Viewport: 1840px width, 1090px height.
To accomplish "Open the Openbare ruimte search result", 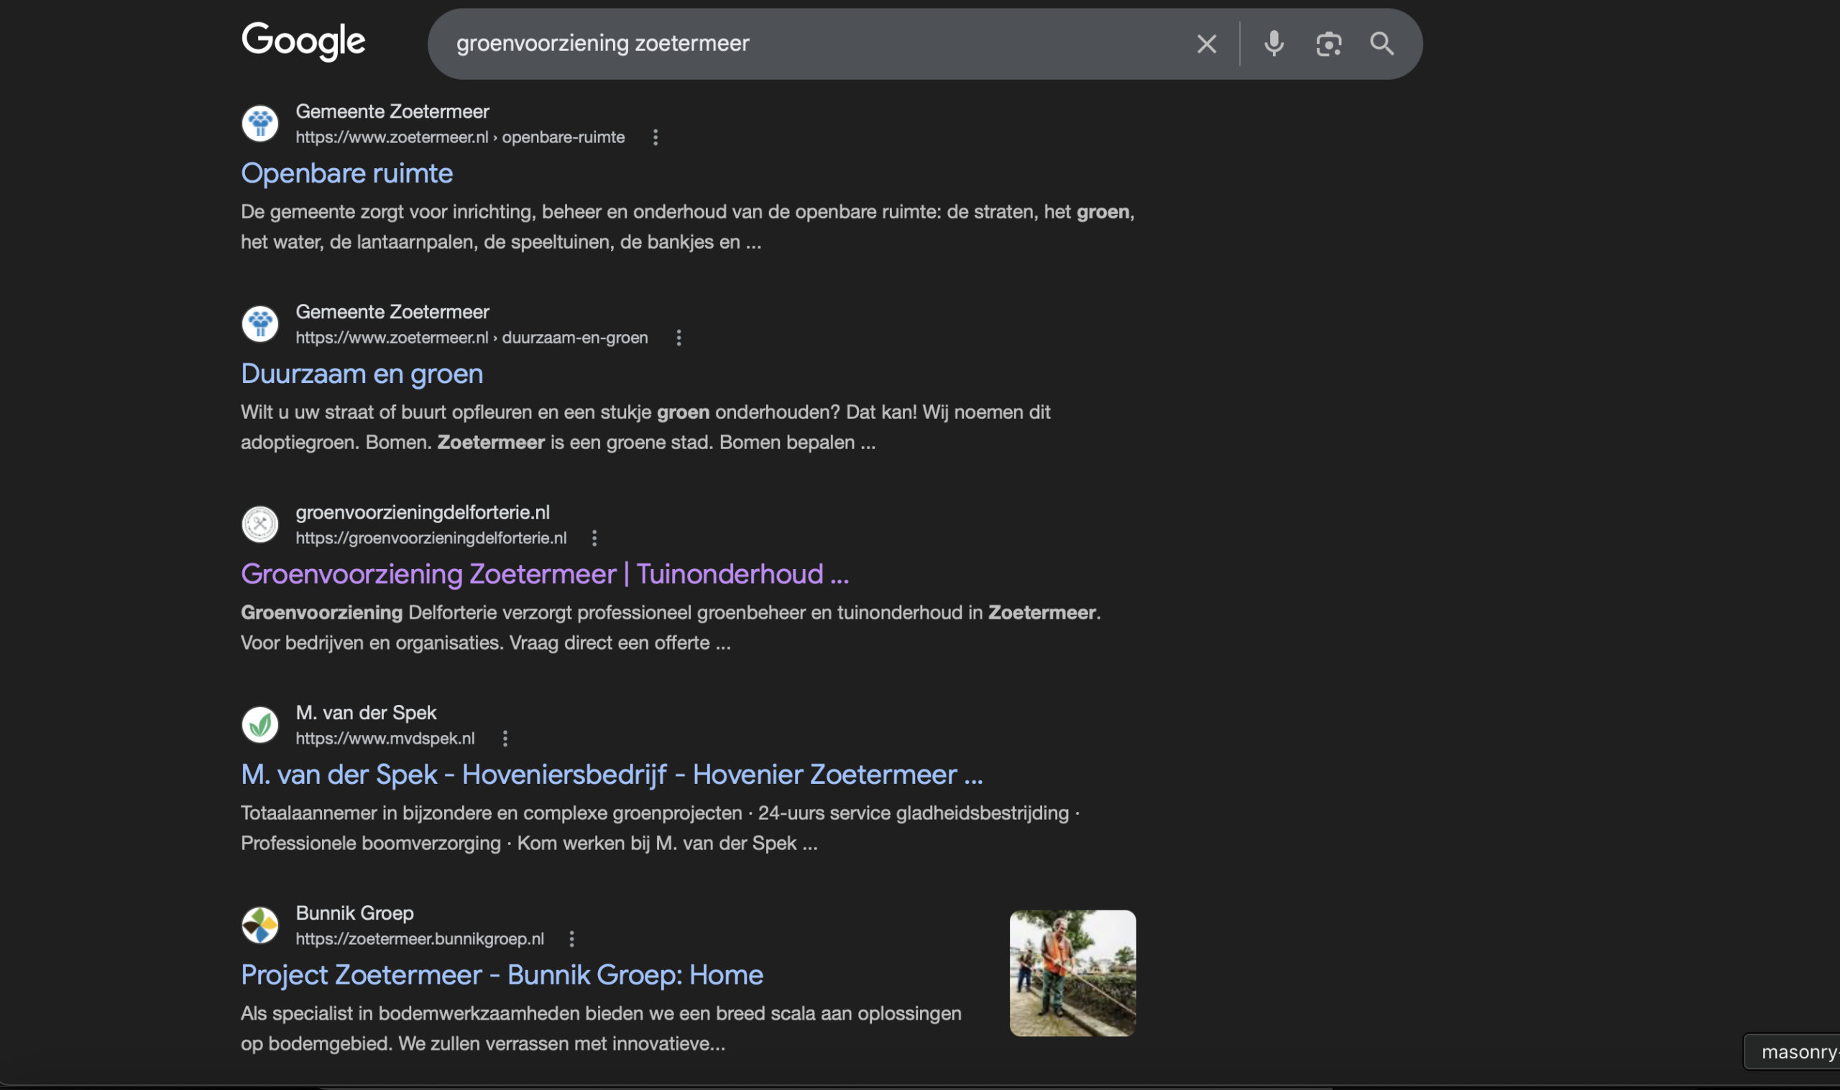I will (346, 173).
